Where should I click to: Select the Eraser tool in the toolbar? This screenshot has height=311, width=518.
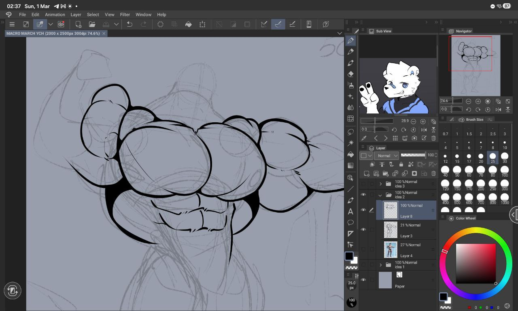click(x=350, y=74)
